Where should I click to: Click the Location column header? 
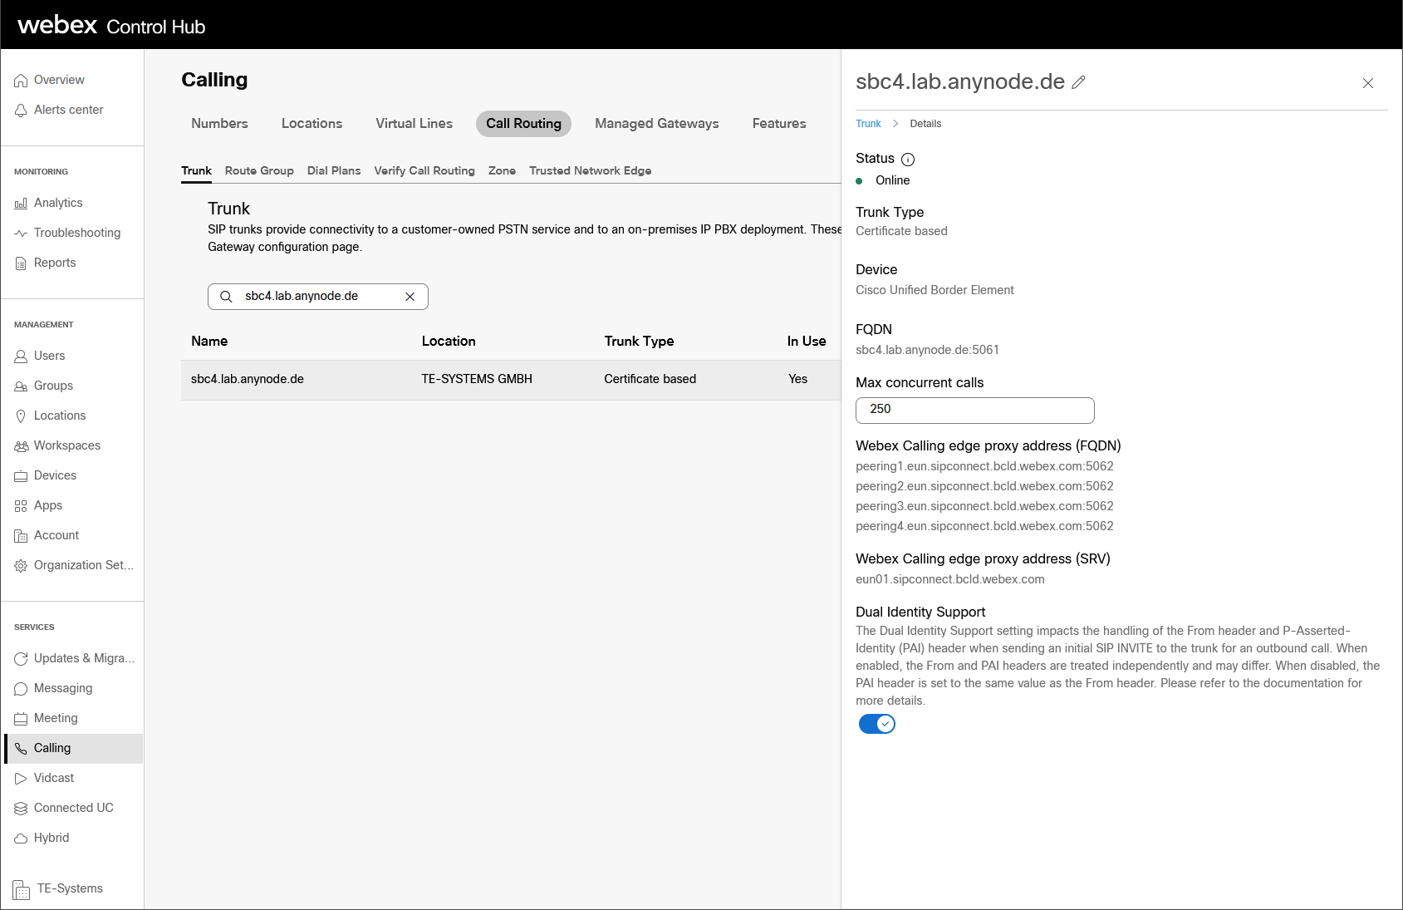point(449,342)
